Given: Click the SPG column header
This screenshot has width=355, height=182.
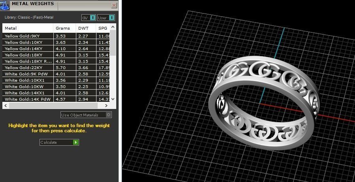Looking at the screenshot, I should [103, 28].
